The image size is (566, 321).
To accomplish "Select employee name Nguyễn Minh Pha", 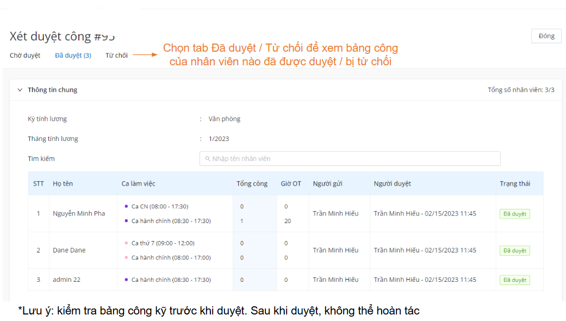I will 79,214.
